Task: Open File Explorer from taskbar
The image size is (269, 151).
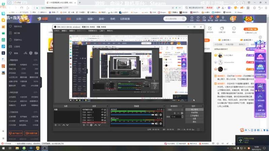Action: click(17, 148)
